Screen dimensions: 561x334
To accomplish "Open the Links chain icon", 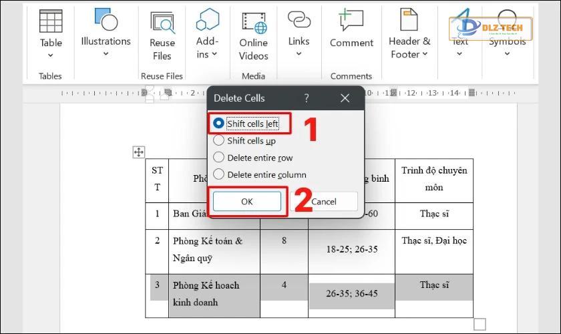I will (299, 19).
